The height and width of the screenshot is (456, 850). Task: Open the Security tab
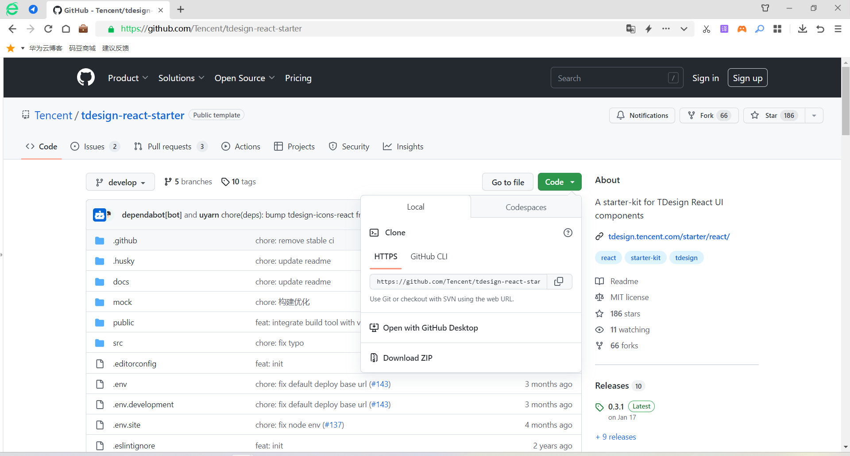349,147
